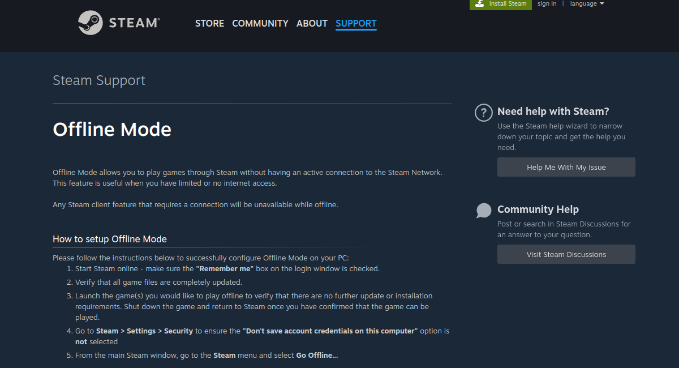The width and height of the screenshot is (679, 368).
Task: Click Help Me With My Issue button
Action: coord(566,167)
